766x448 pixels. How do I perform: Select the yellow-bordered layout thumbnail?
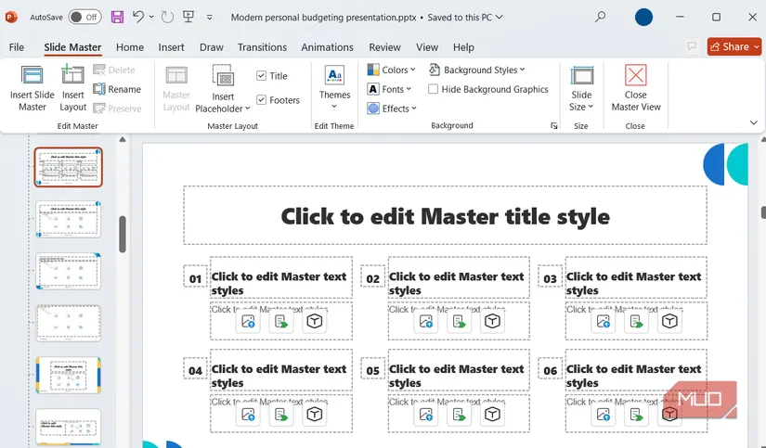click(x=68, y=375)
